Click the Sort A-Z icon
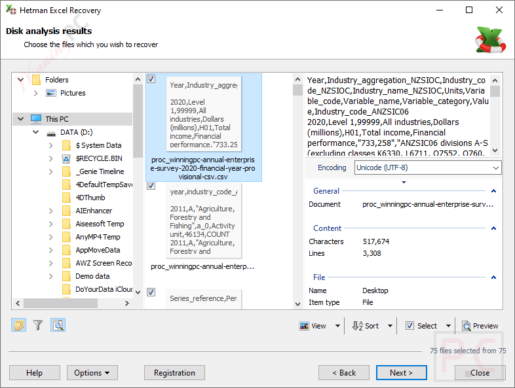The width and height of the screenshot is (515, 388). pyautogui.click(x=357, y=326)
